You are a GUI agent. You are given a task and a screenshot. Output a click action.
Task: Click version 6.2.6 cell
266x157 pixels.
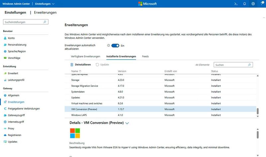point(120,103)
